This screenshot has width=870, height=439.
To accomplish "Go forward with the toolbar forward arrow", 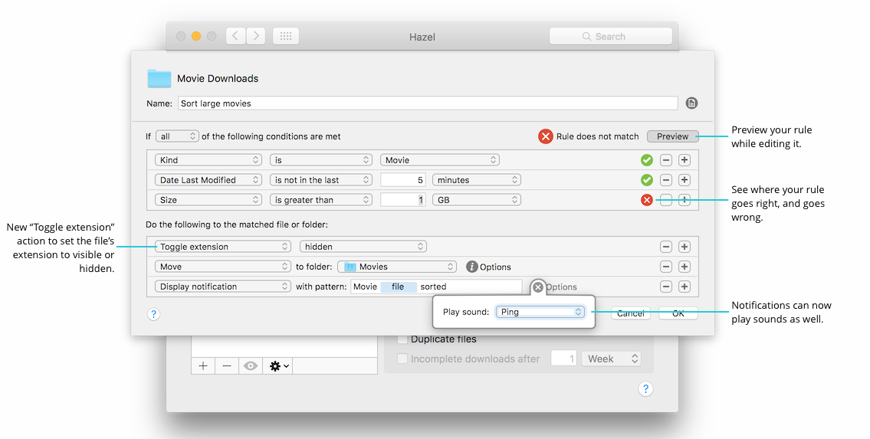I will click(256, 36).
